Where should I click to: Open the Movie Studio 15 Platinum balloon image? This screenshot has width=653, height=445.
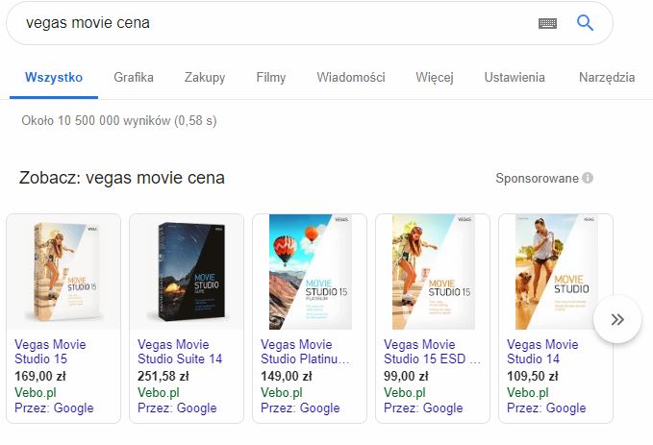coord(310,272)
